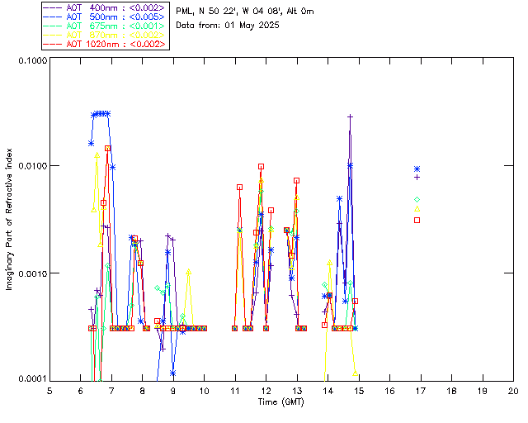528x423 pixels.
Task: Click the PML station location text
Action: (245, 12)
